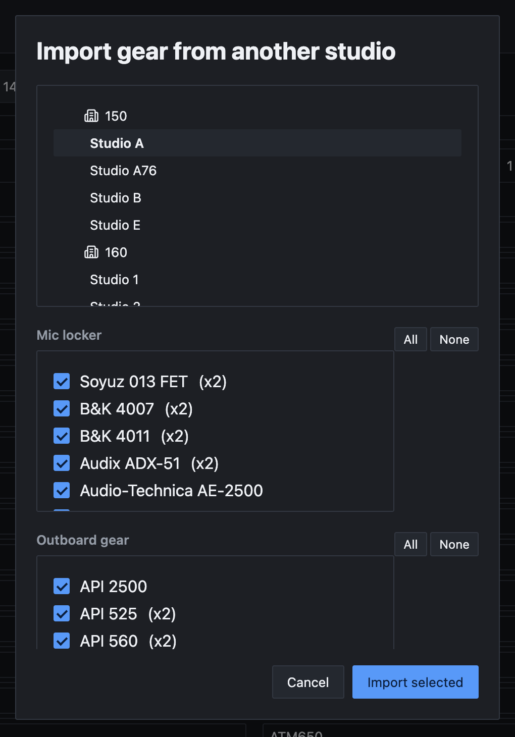Screen dimensions: 515x737
Task: Click the API 2500 label
Action: pos(114,587)
